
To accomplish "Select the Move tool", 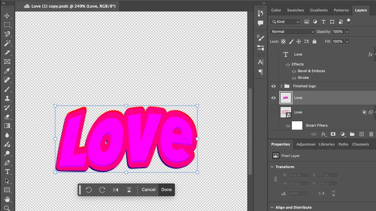I will [x=7, y=16].
